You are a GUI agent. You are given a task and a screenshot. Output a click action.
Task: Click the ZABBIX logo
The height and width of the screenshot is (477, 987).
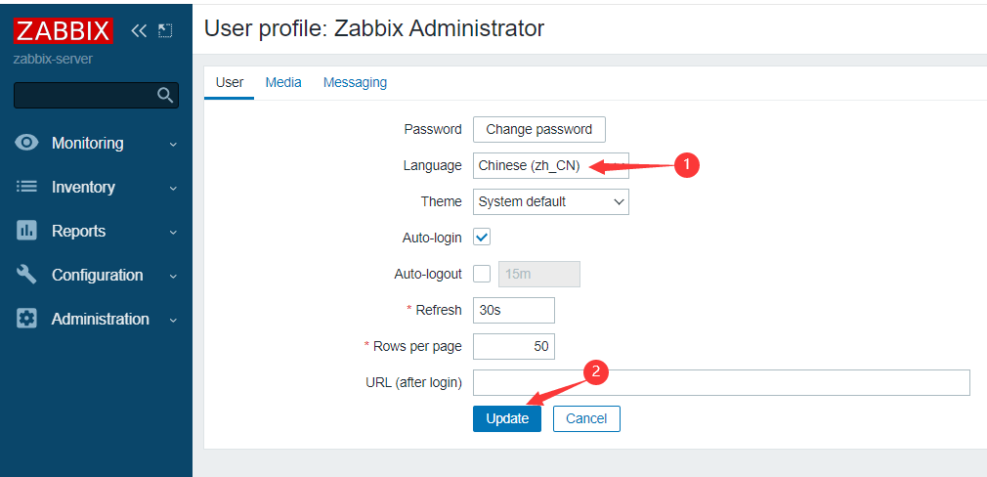63,30
